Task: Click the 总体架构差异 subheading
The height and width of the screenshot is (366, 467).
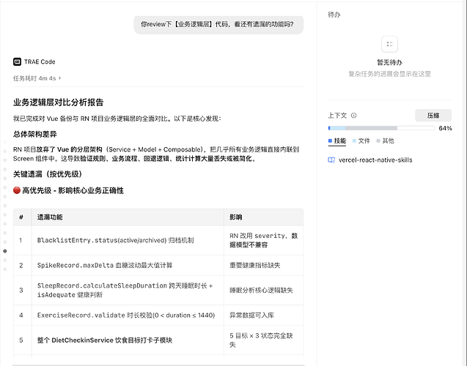Action: [35, 134]
